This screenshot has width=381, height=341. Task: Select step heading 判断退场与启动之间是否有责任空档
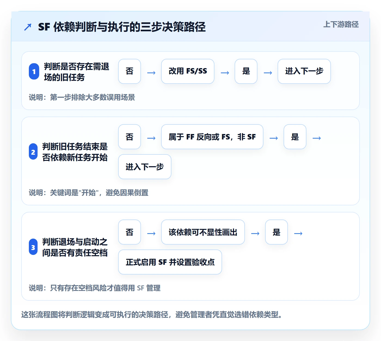click(75, 247)
